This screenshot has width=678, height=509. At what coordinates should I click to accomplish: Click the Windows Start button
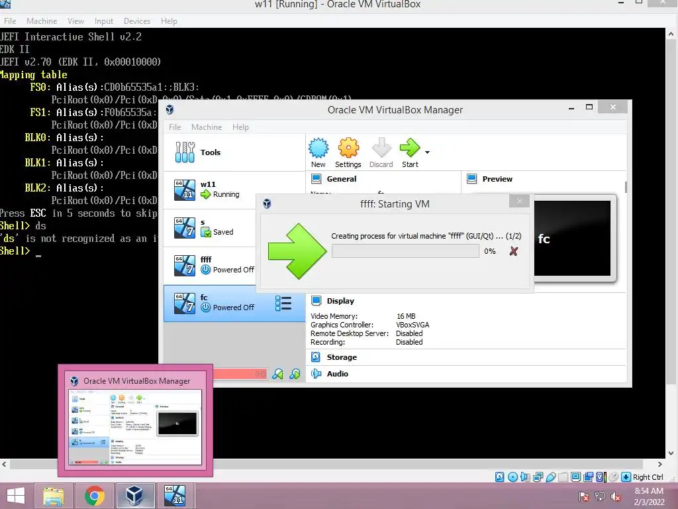pos(16,496)
